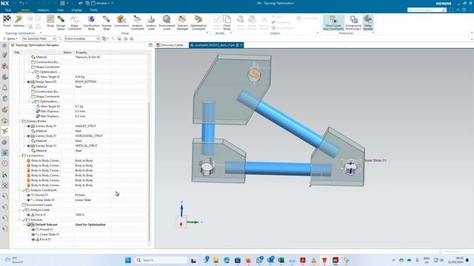Toggle visibility of ANGLED_STRUT Scenery Body
The height and width of the screenshot is (266, 474).
[28, 126]
